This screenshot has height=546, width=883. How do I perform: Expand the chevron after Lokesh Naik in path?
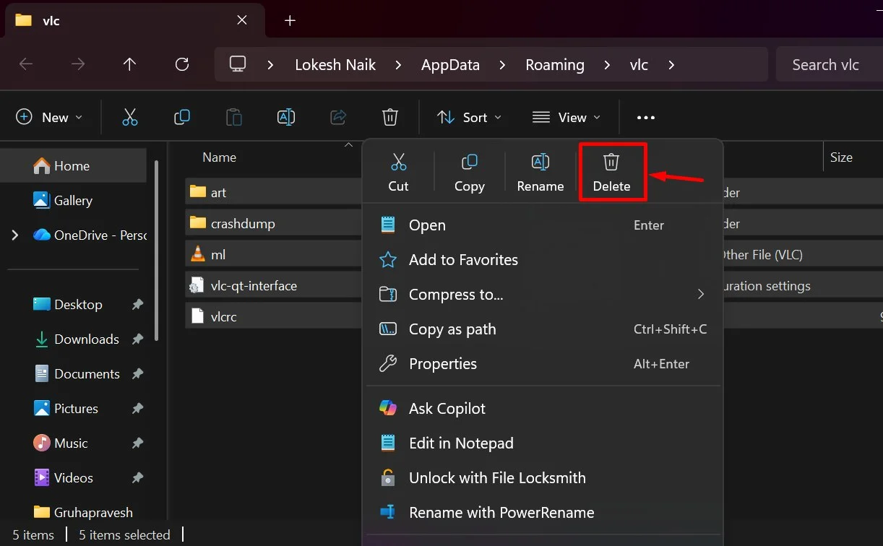point(398,64)
